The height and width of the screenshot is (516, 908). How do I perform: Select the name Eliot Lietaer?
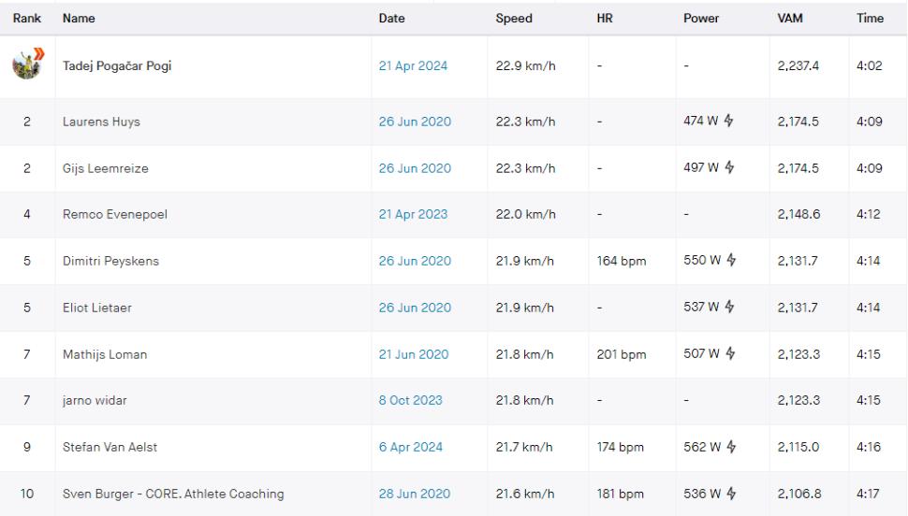pyautogui.click(x=97, y=308)
